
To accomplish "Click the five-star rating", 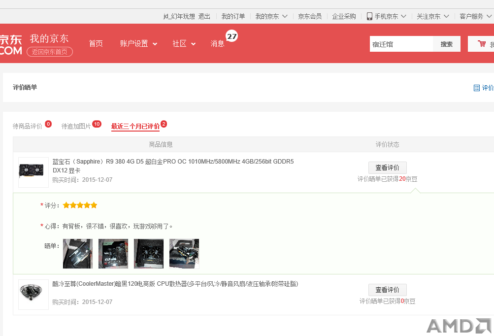I will (x=80, y=205).
